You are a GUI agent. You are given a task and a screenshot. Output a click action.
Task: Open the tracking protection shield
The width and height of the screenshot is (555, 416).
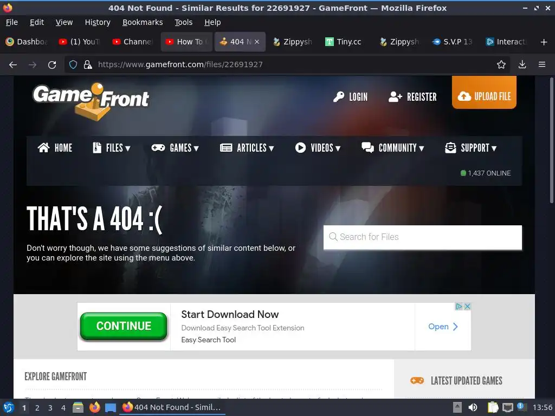73,64
